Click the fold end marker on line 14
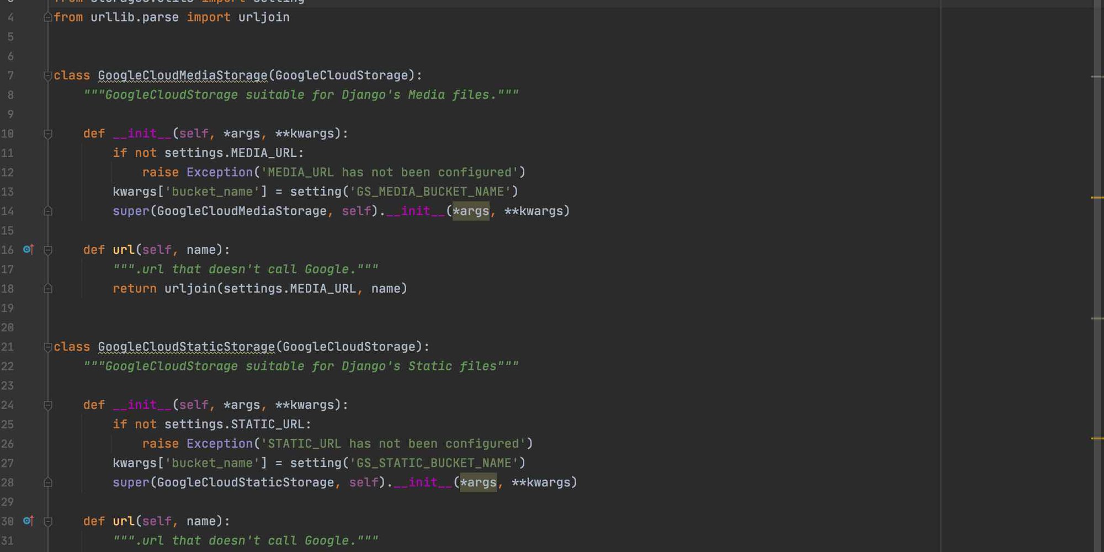The width and height of the screenshot is (1104, 552). coord(48,211)
